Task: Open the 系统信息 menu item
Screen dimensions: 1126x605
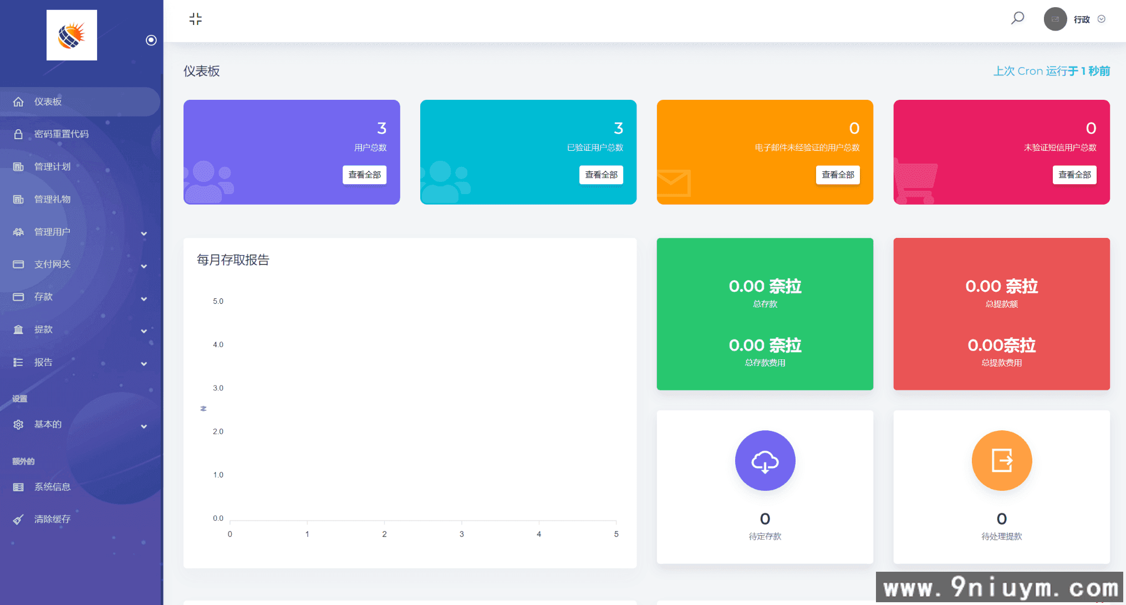Action: click(x=80, y=487)
